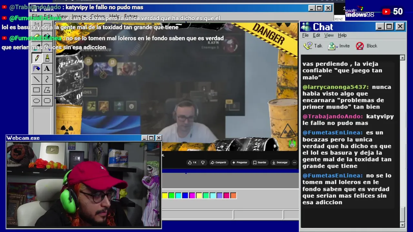Click the Chat scrollbar up arrow
Image resolution: width=413 pixels, height=232 pixels.
click(x=402, y=58)
